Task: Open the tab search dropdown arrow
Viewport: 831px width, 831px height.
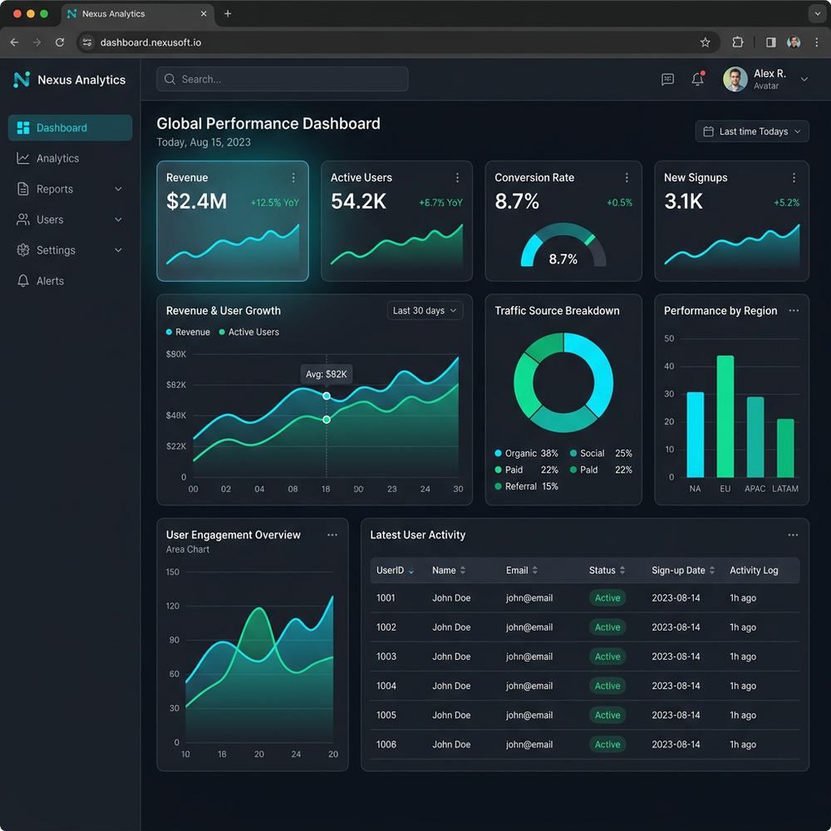Action: point(817,14)
